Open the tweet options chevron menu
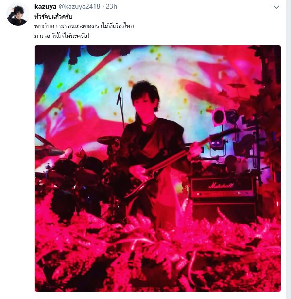This screenshot has height=299, width=291. [x=276, y=7]
